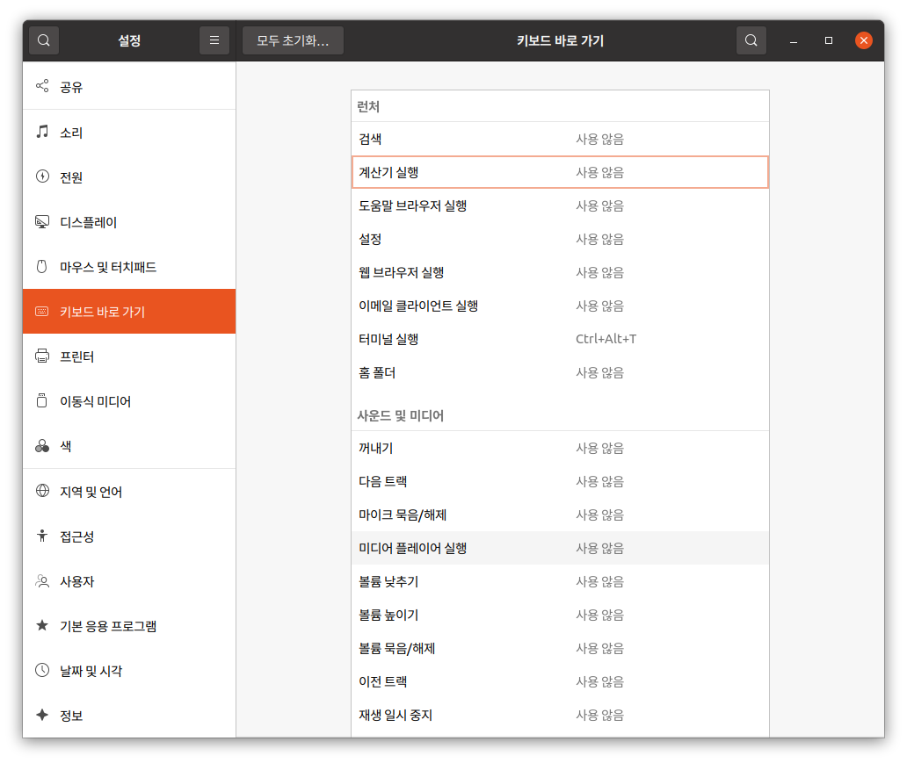
Task: Click the sparkle icon for 정보
Action: [42, 715]
